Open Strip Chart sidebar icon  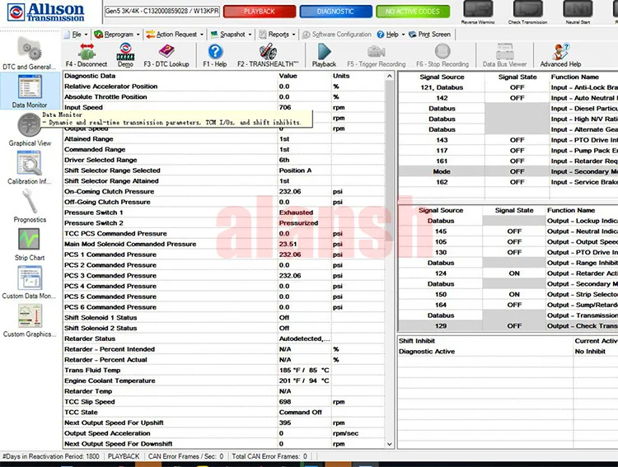point(29,239)
